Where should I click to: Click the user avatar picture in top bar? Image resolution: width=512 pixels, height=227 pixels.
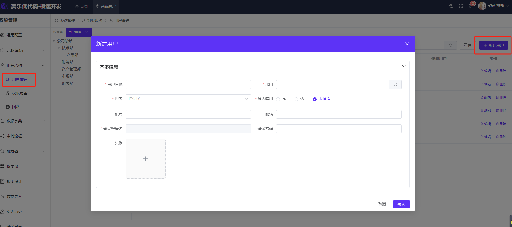(482, 6)
